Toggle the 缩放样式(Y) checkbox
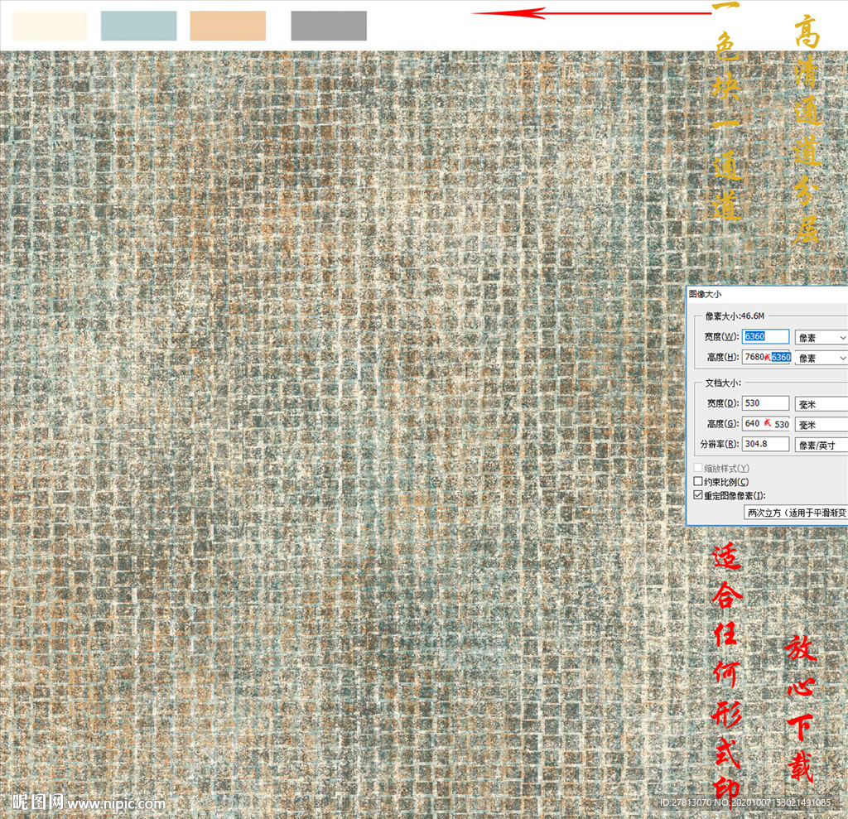The width and height of the screenshot is (848, 819). pos(697,468)
